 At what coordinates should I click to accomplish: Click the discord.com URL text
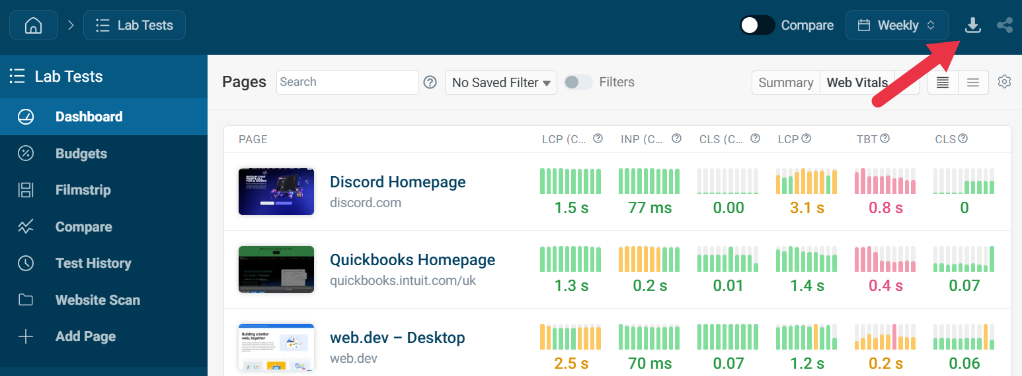coord(366,203)
